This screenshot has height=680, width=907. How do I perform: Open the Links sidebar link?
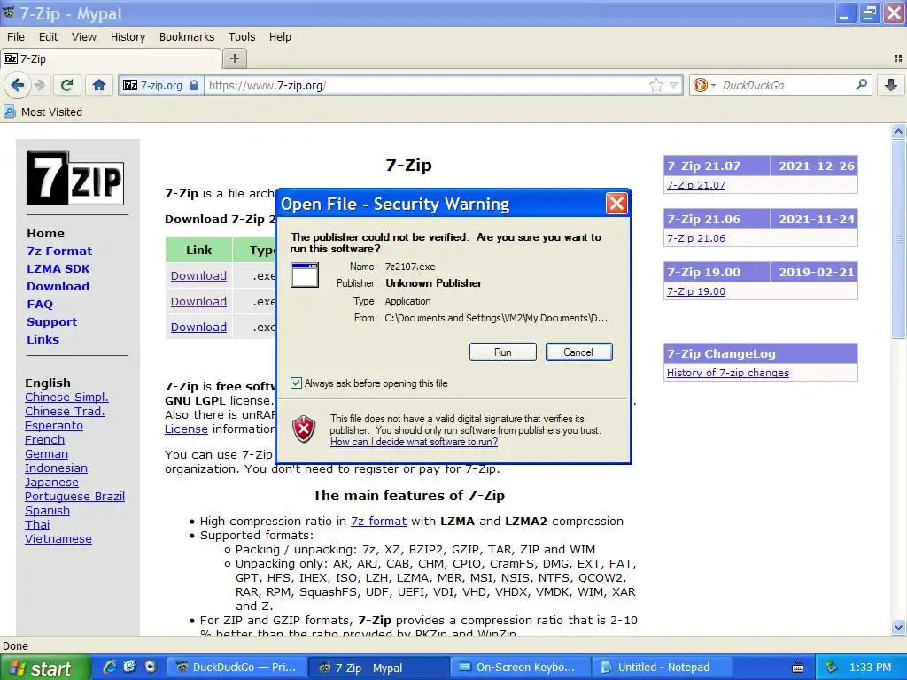[43, 339]
